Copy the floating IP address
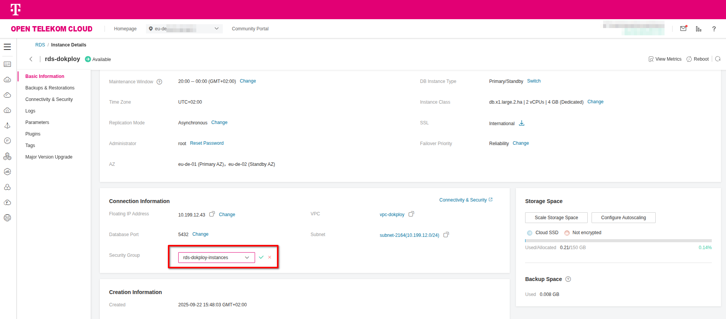Image resolution: width=726 pixels, height=319 pixels. 212,214
